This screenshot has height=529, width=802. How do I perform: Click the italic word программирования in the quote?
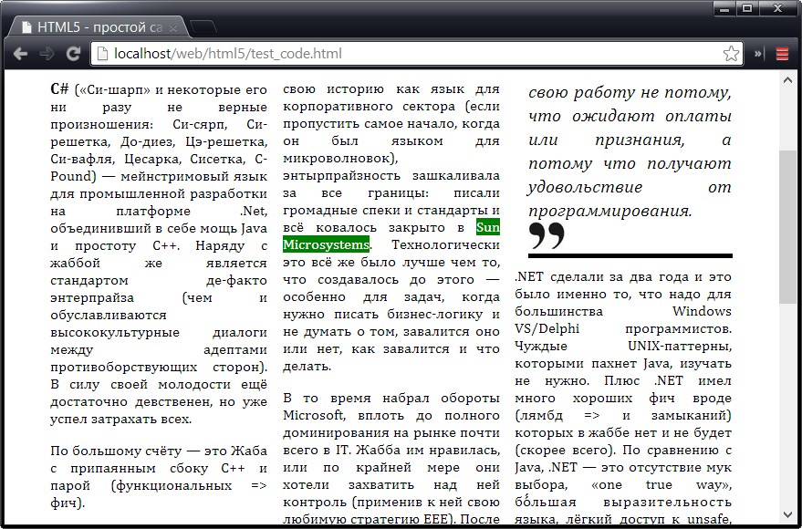click(609, 210)
